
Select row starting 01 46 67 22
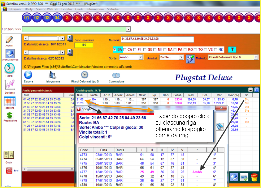(x=48, y=99)
